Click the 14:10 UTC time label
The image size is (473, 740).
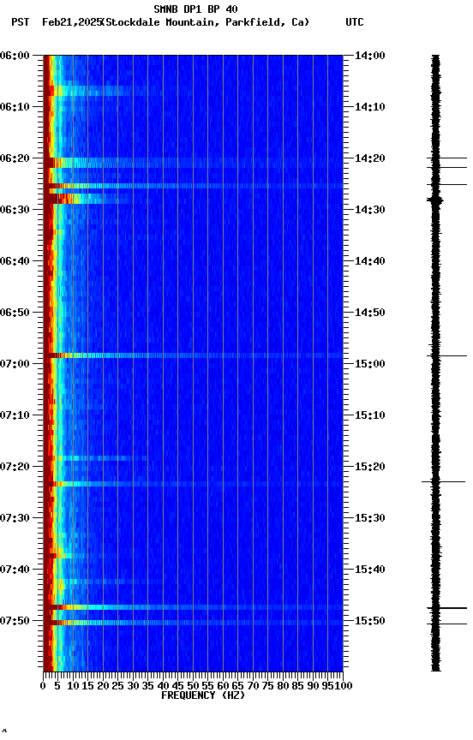point(370,107)
